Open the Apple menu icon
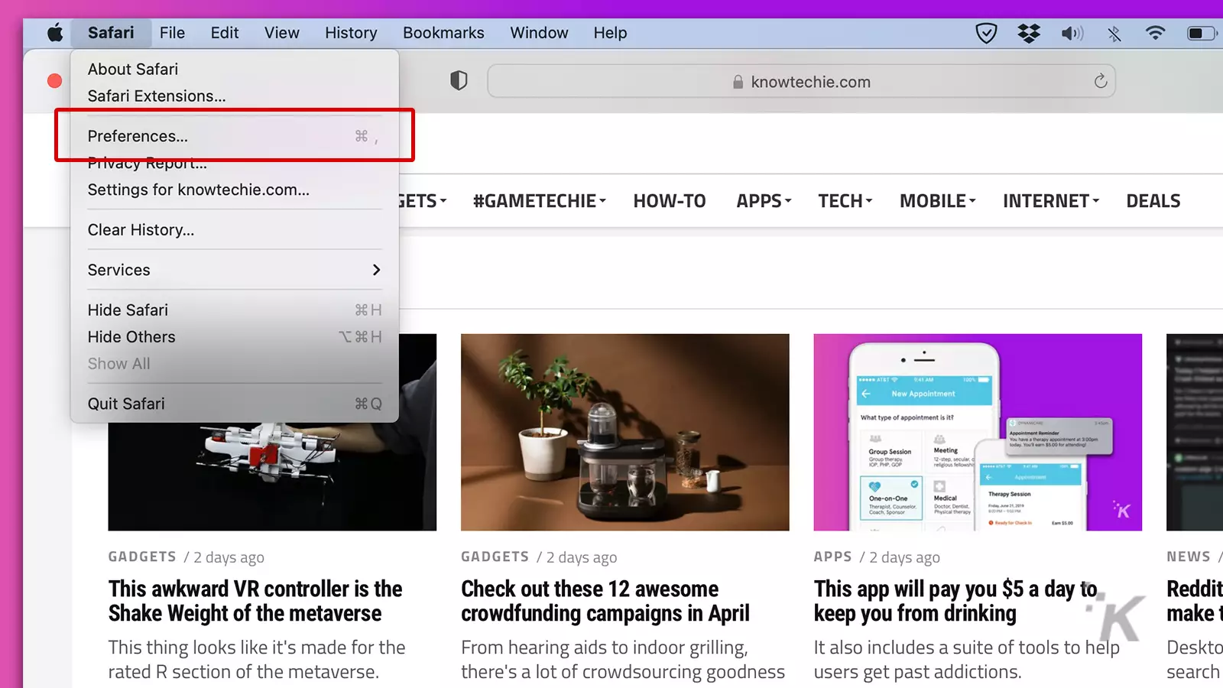The image size is (1223, 688). pos(55,33)
